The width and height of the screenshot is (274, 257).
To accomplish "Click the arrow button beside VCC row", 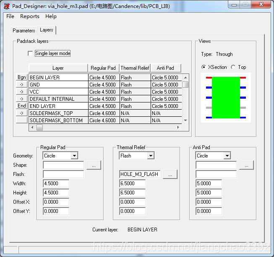I will (22, 92).
